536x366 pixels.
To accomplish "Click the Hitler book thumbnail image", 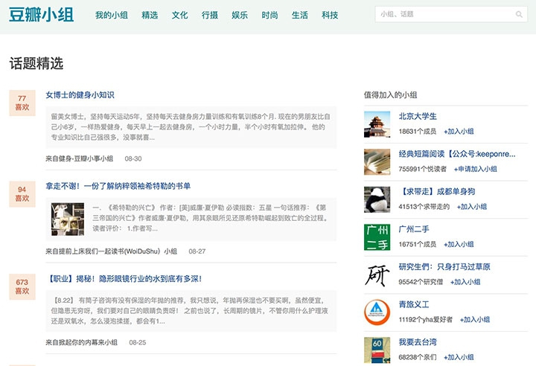I will tap(68, 219).
